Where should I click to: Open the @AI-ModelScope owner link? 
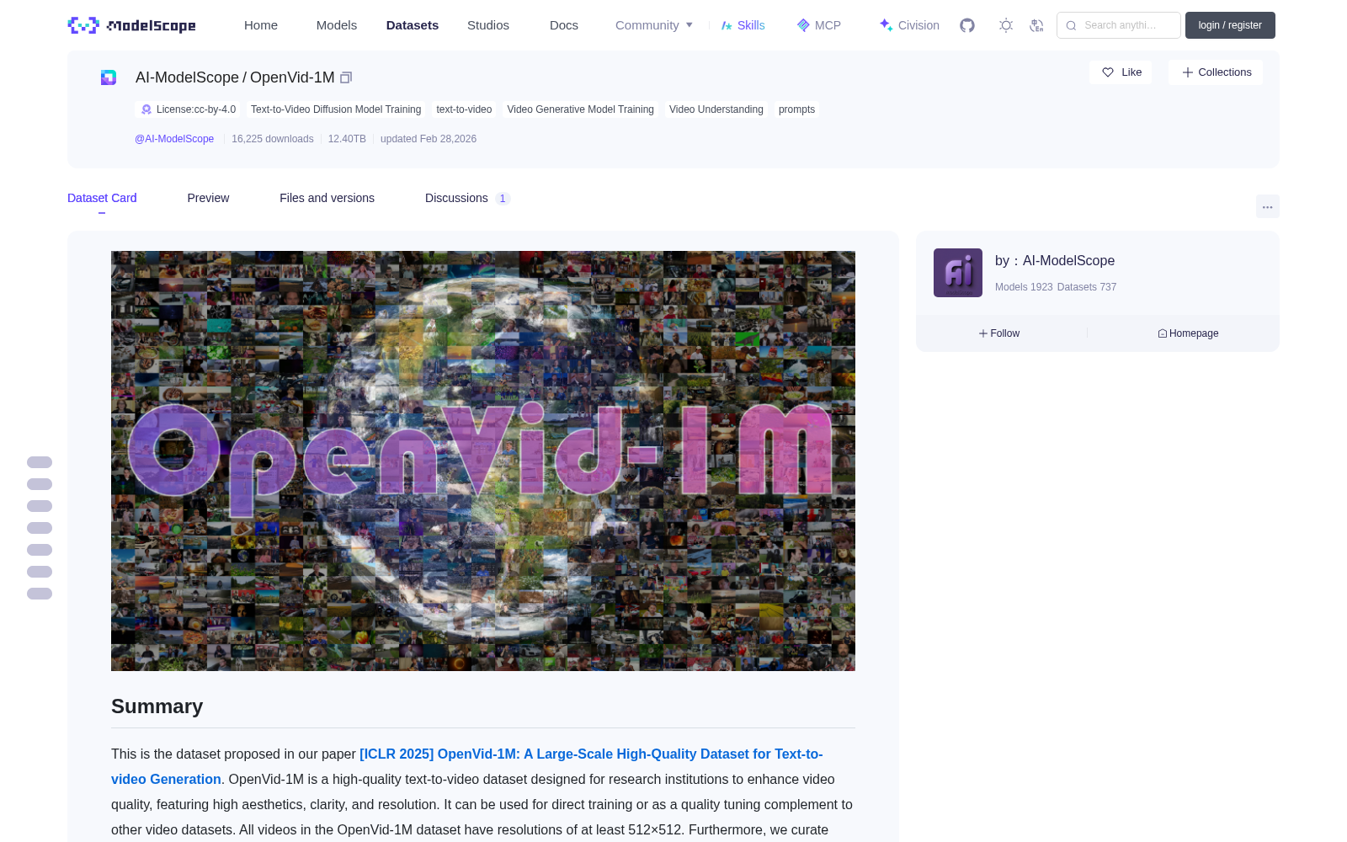[174, 139]
